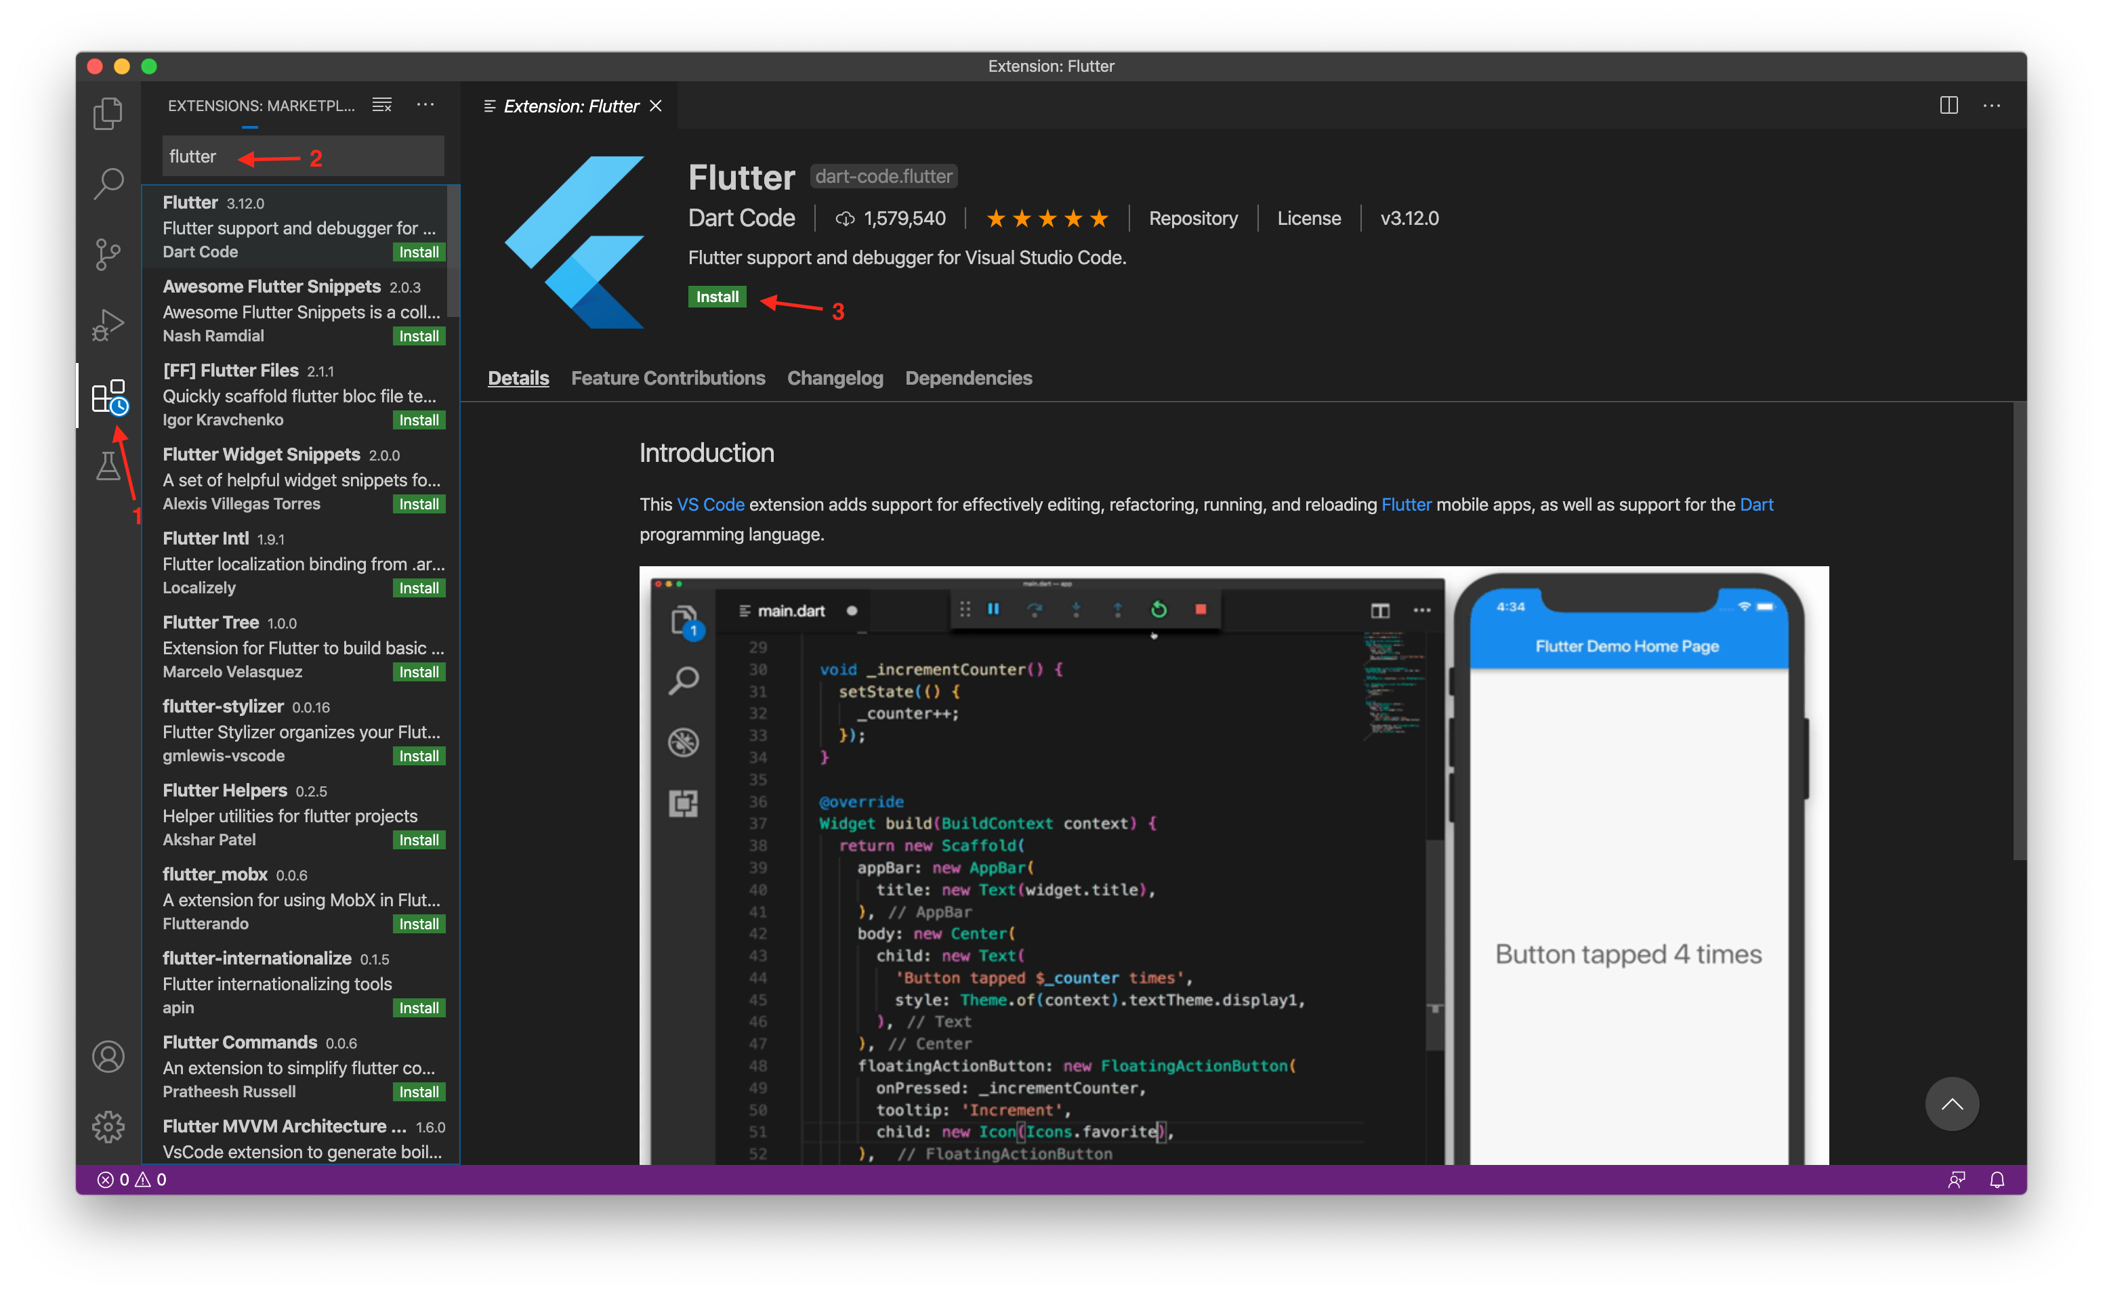
Task: Clear extensions search results icon
Action: coord(382,106)
